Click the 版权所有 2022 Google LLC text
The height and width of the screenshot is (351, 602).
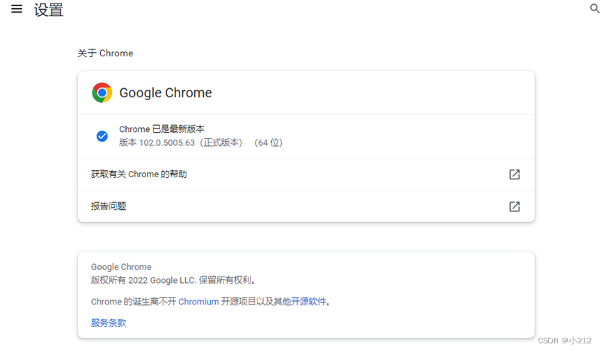pyautogui.click(x=173, y=280)
